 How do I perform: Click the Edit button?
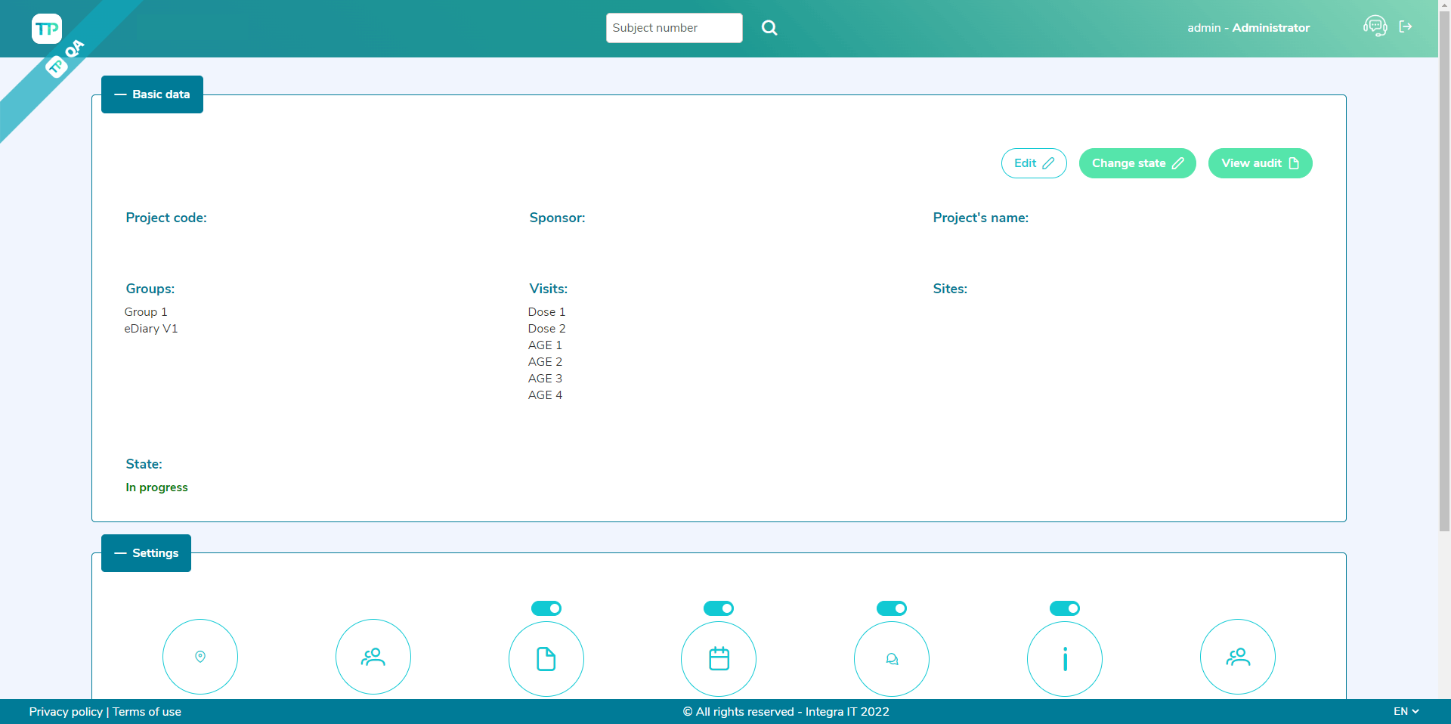(1033, 163)
